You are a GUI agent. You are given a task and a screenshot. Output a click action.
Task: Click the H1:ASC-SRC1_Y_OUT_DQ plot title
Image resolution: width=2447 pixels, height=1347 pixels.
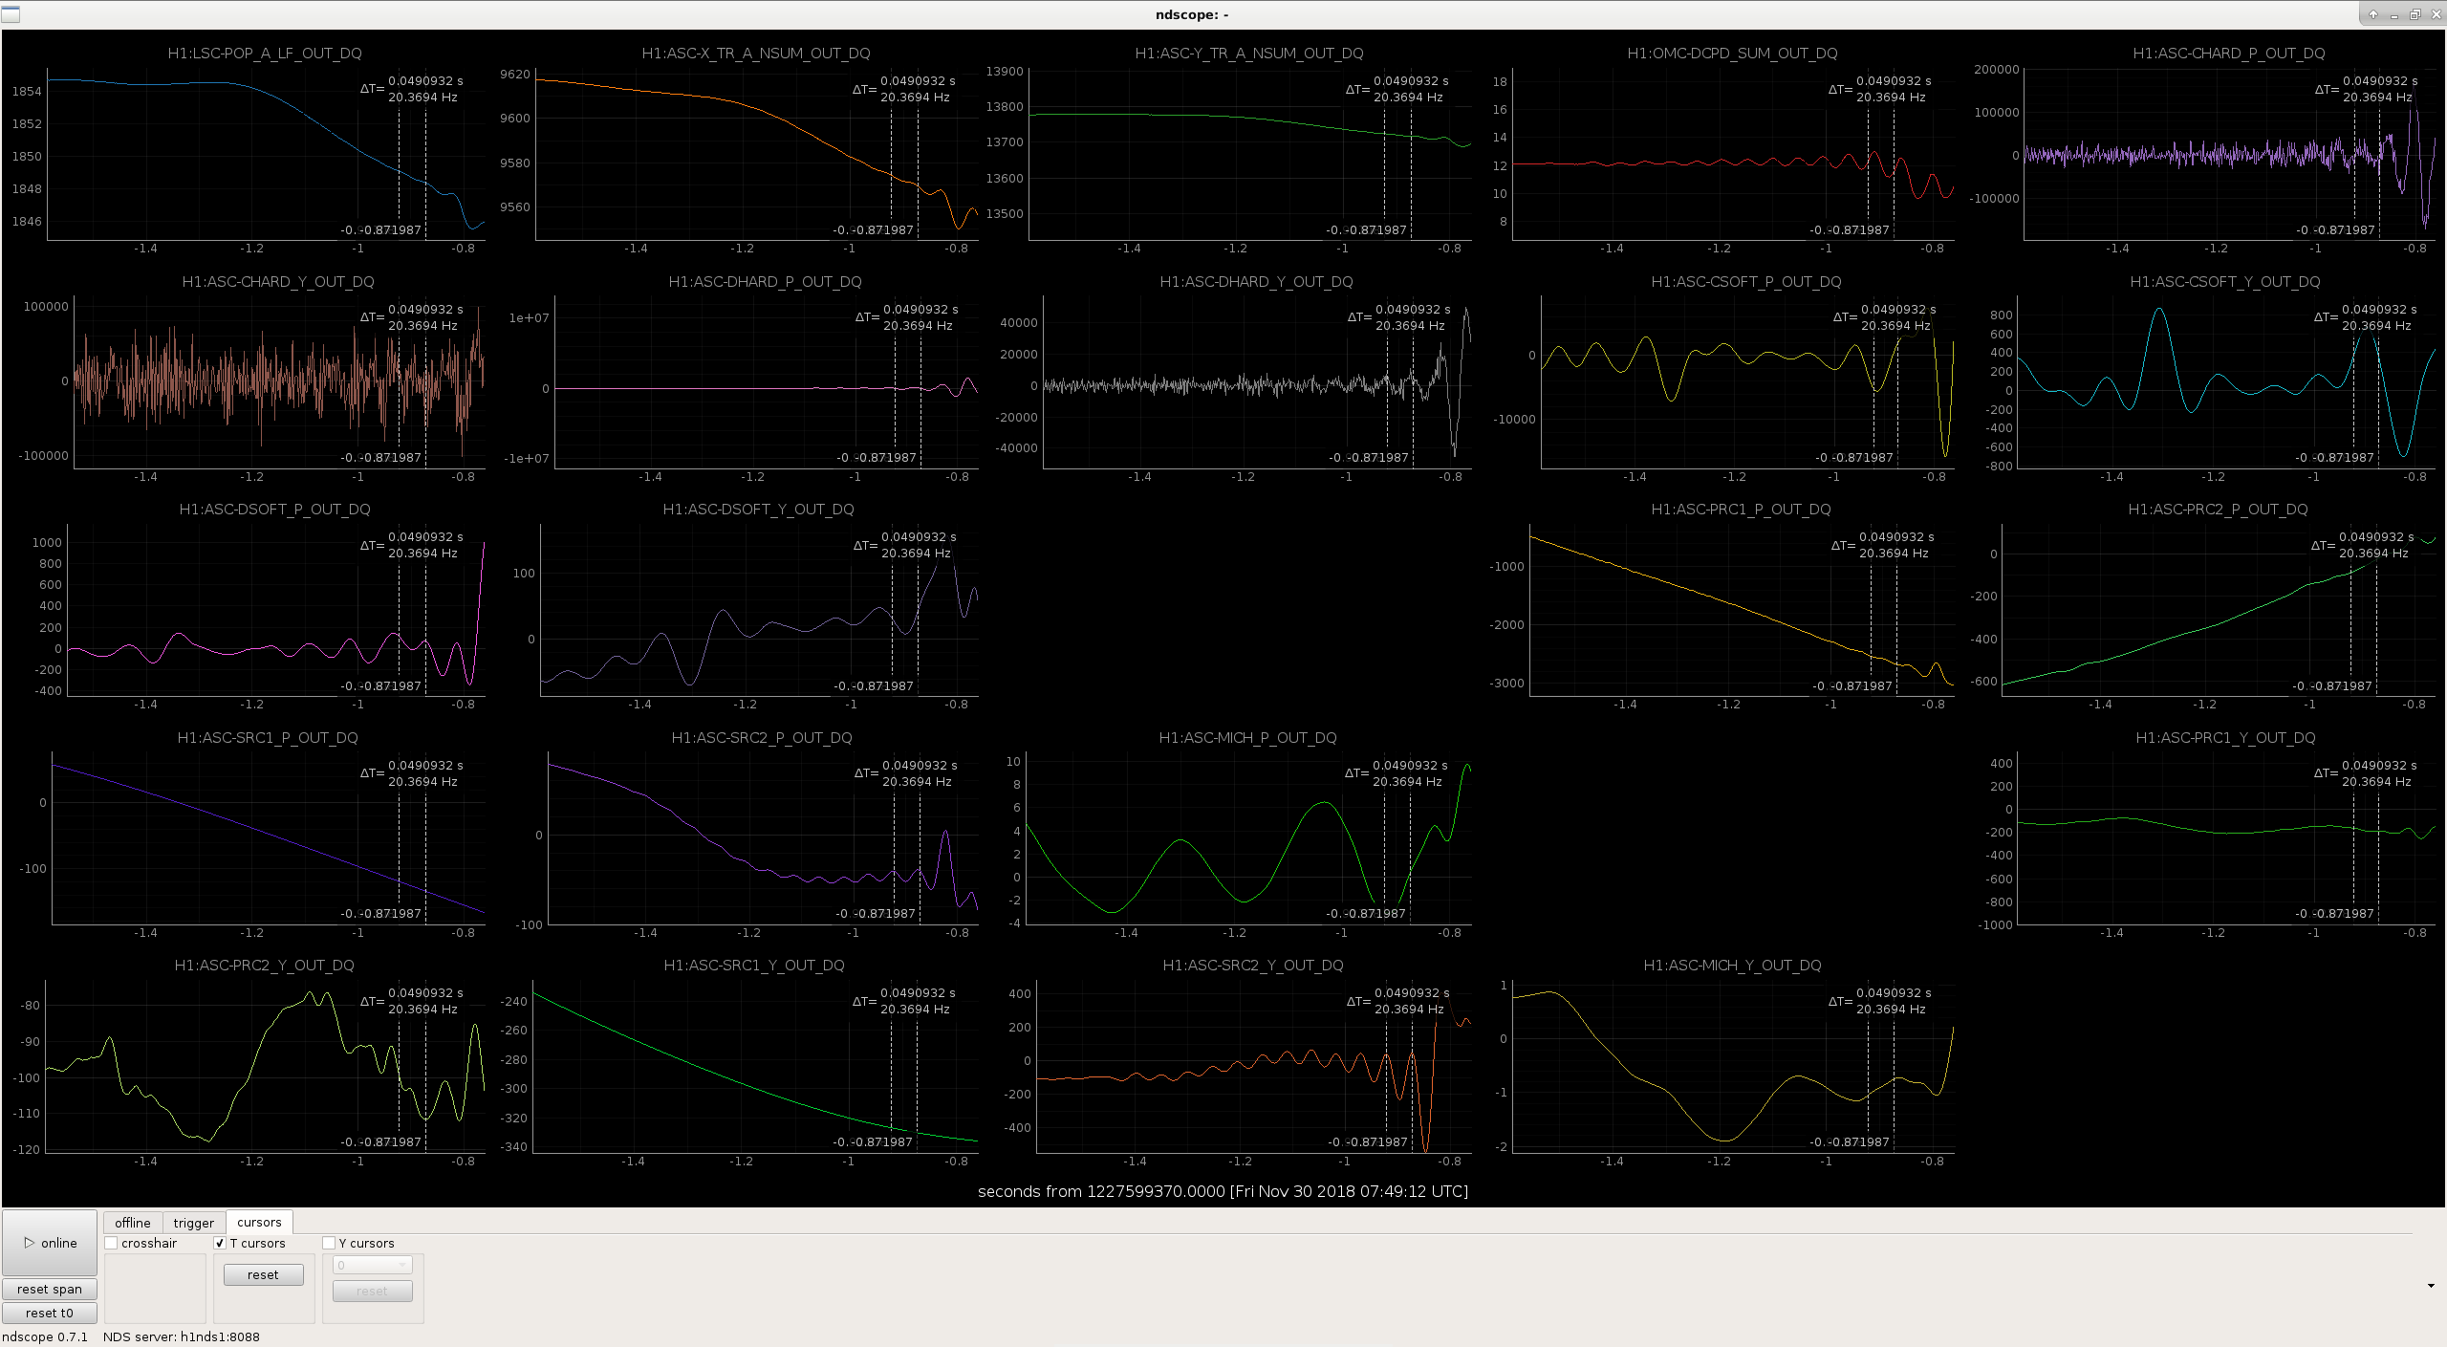(x=754, y=966)
